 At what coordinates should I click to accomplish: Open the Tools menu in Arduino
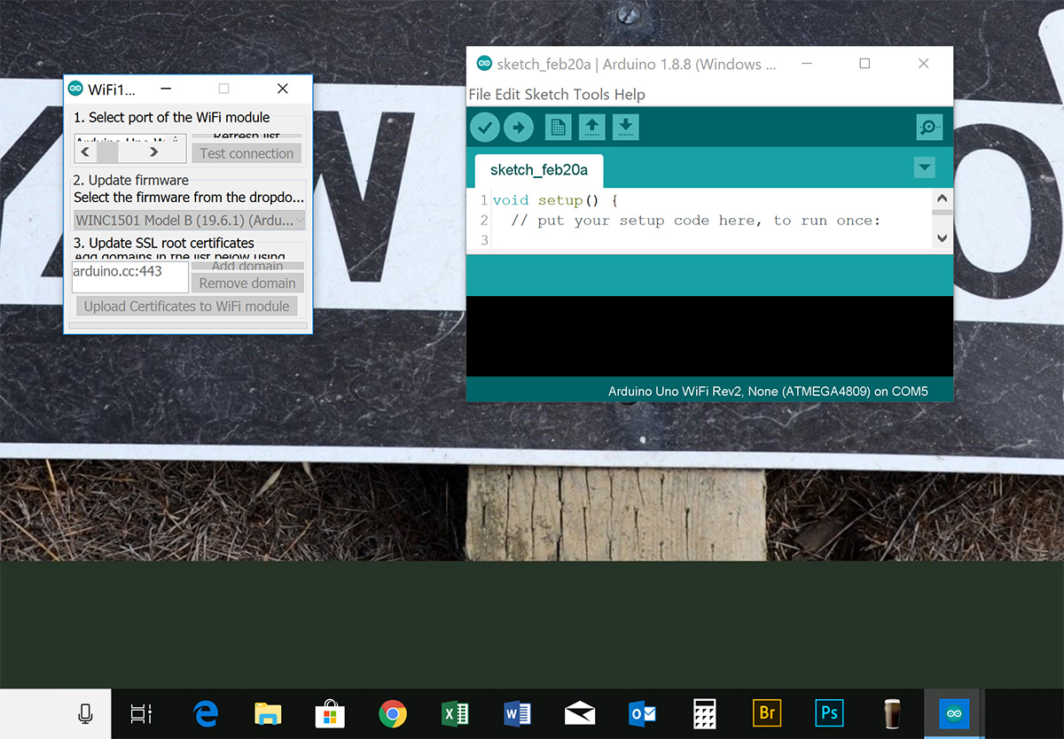591,95
